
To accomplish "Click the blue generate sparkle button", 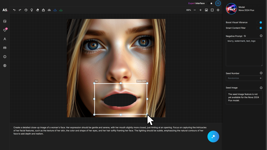I will (x=213, y=136).
